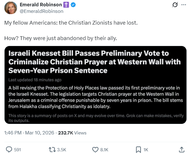Image resolution: width=187 pixels, height=153 pixels.
Task: Like the post with heart icon
Action: (x=95, y=149)
